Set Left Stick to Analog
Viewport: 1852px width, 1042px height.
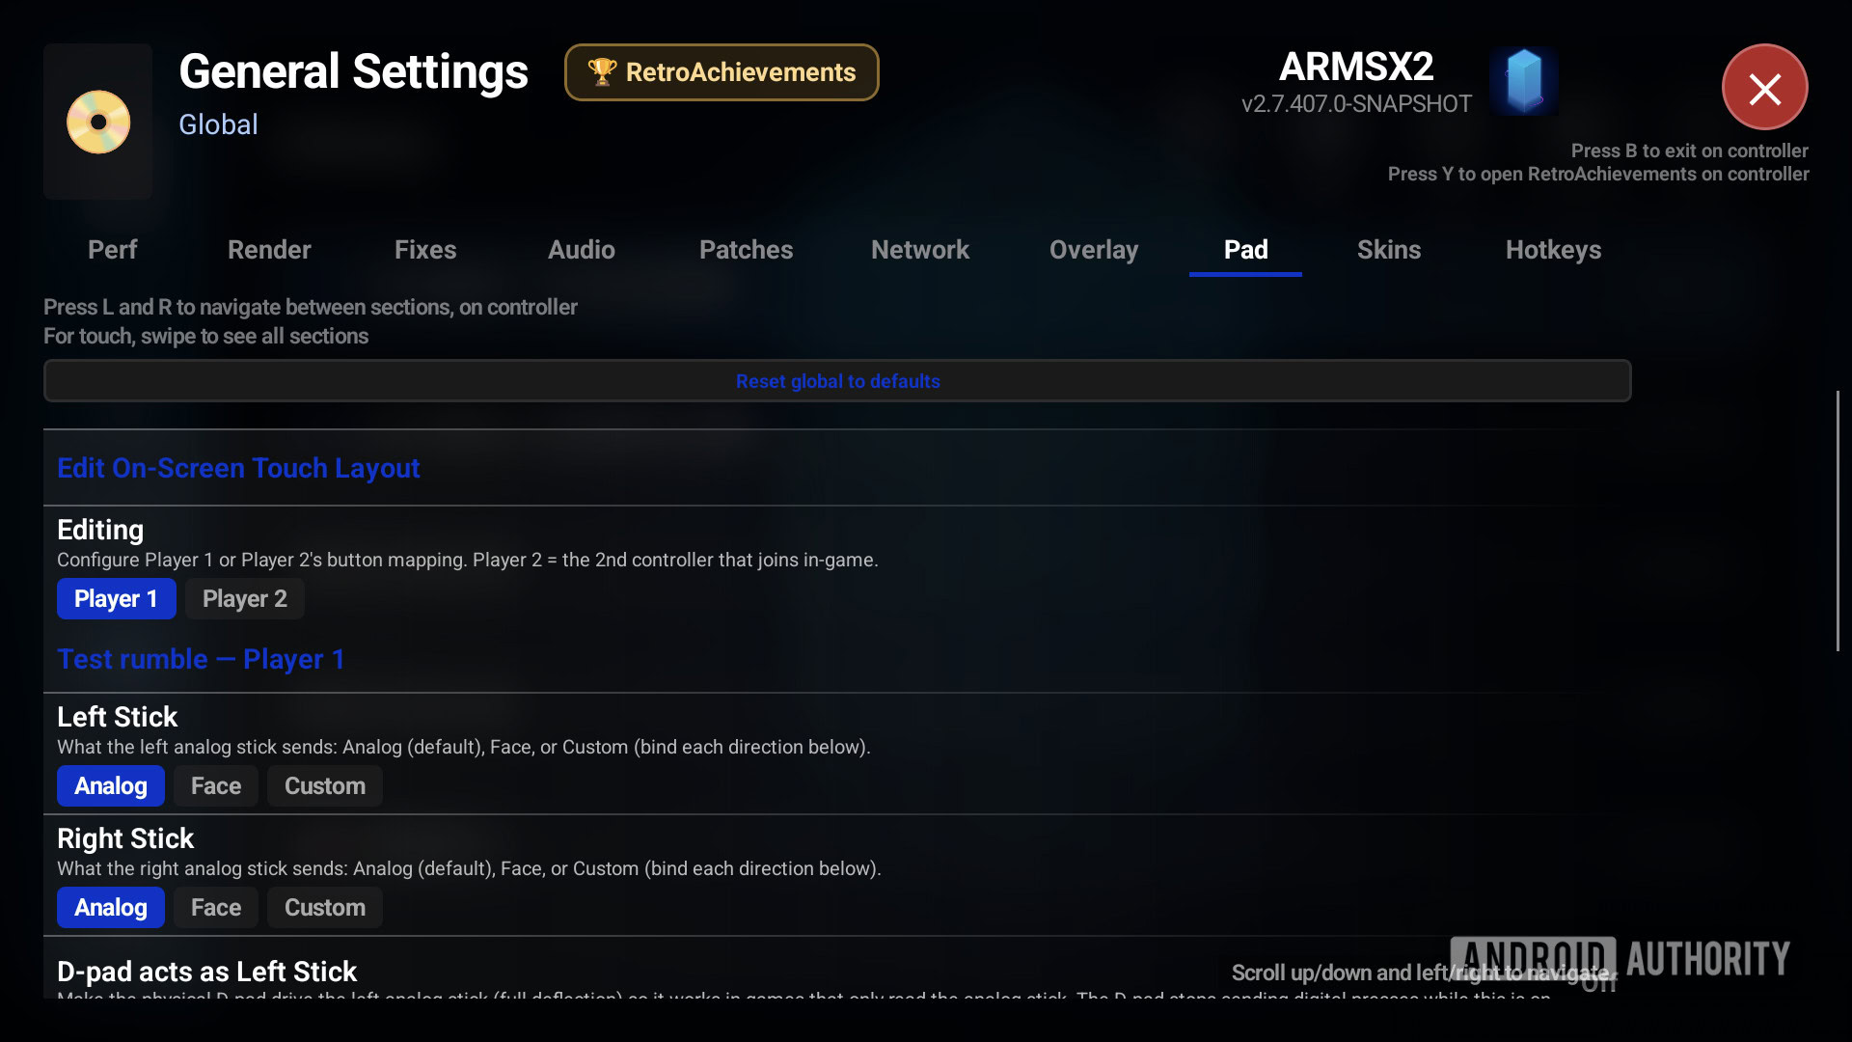[111, 786]
